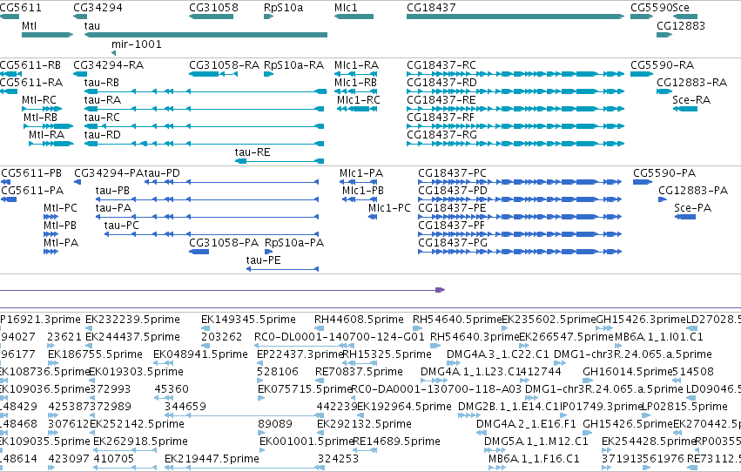The image size is (741, 472).
Task: Select the CG5590-RA transcript label
Action: click(662, 64)
